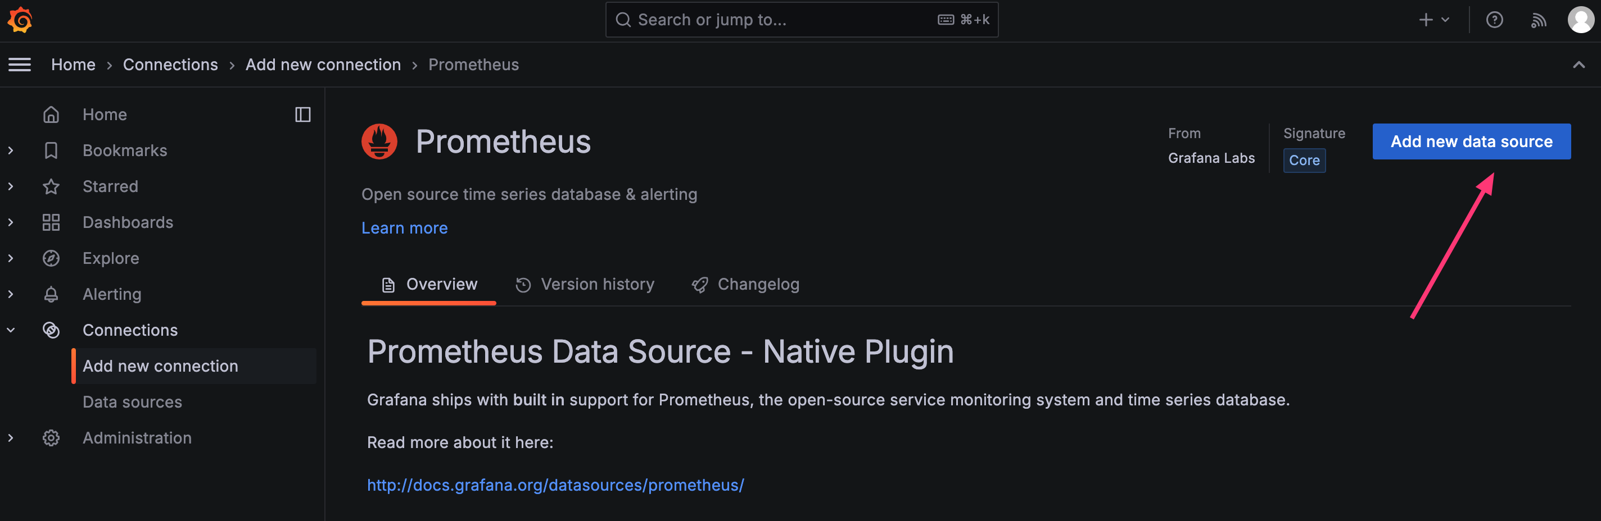This screenshot has height=521, width=1601.
Task: Click the Version history clock icon
Action: [523, 285]
